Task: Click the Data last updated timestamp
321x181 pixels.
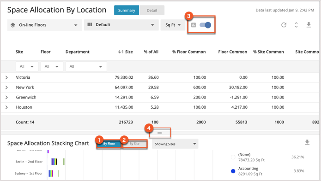Action: (x=285, y=10)
